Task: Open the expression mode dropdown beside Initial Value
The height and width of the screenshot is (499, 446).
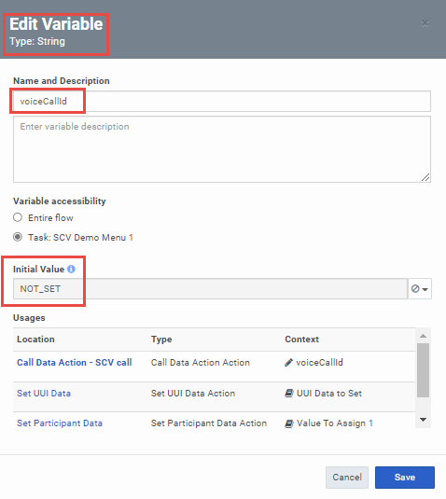Action: pyautogui.click(x=420, y=288)
